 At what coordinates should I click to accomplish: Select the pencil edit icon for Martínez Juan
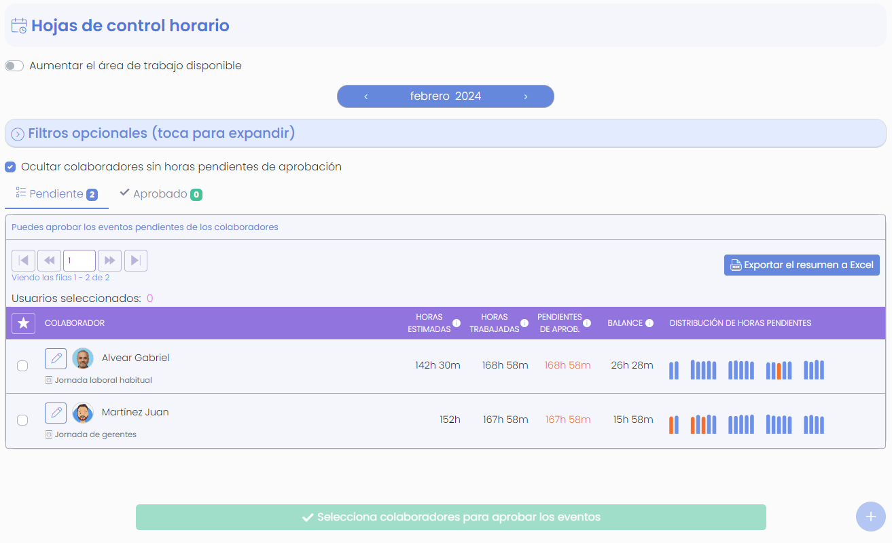point(55,413)
